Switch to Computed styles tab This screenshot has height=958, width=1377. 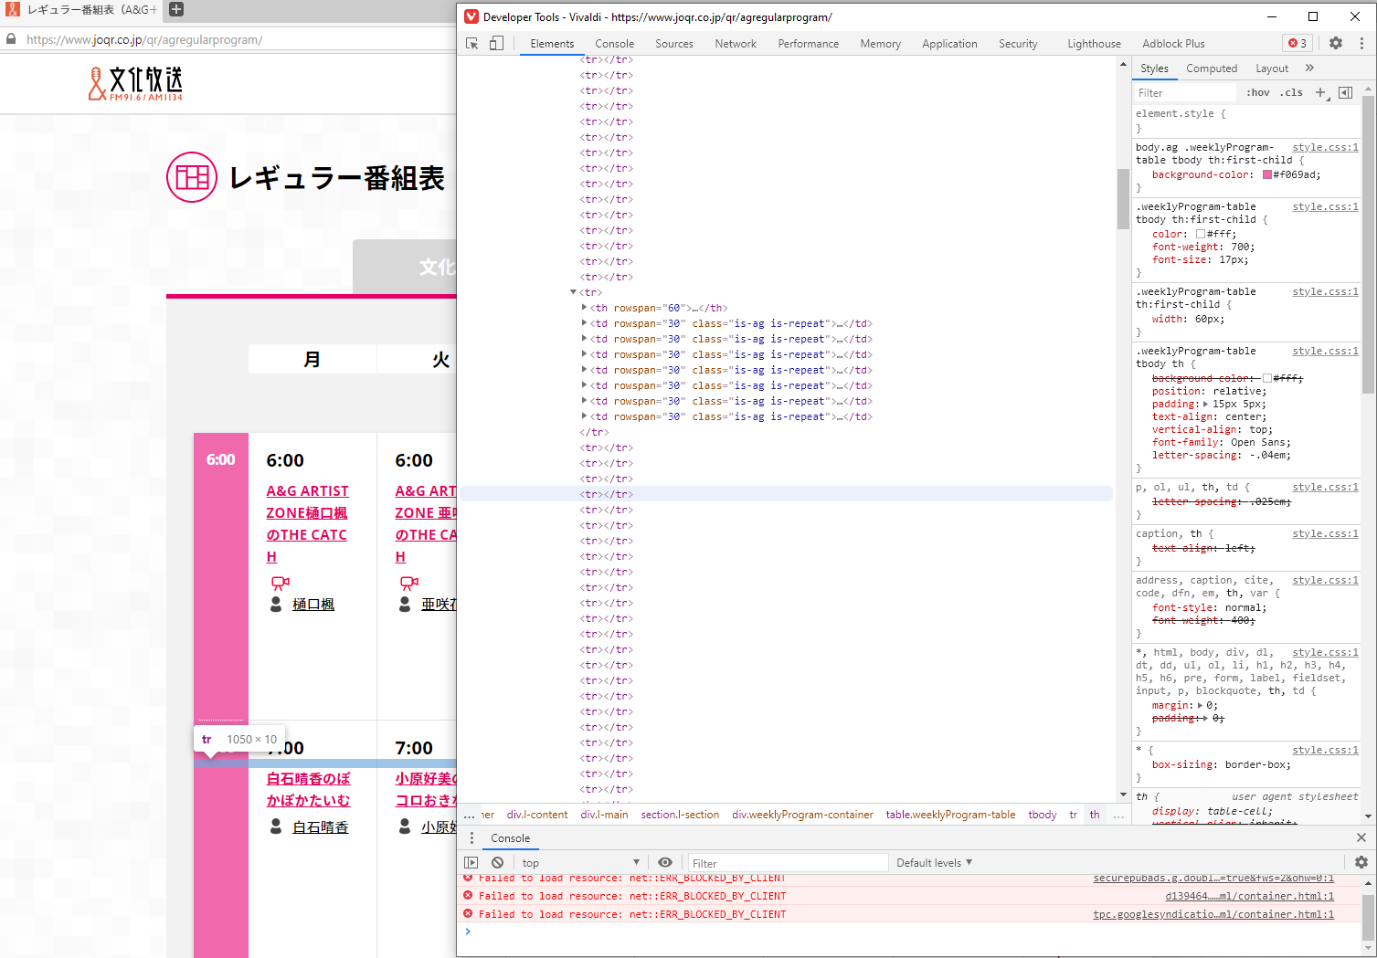pos(1212,68)
